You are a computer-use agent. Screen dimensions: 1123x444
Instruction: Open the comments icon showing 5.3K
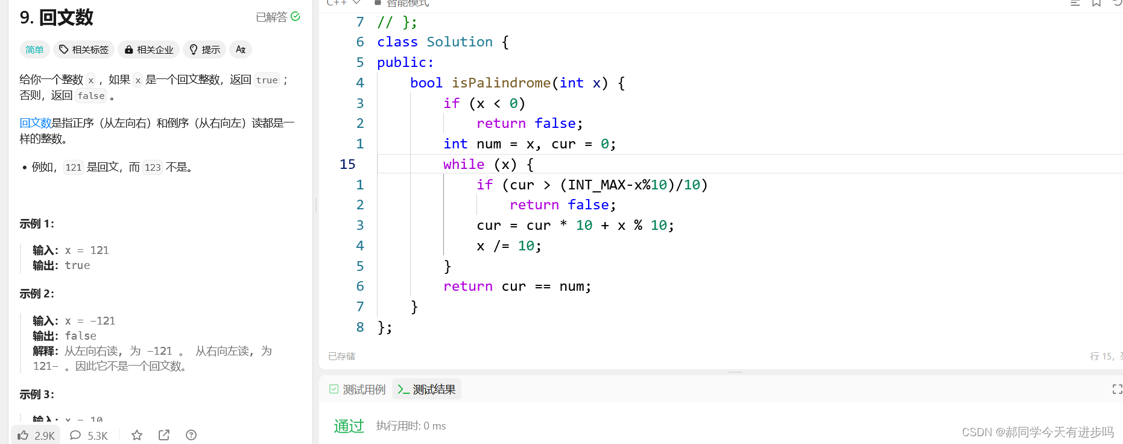[75, 435]
